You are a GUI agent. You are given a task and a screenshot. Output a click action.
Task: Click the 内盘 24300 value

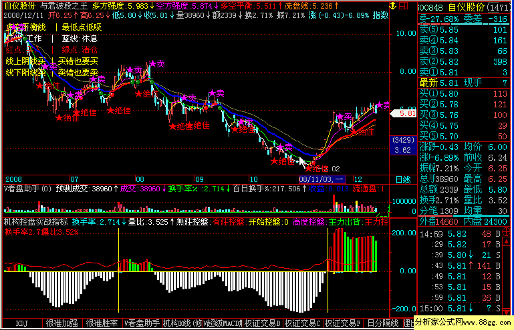point(485,222)
